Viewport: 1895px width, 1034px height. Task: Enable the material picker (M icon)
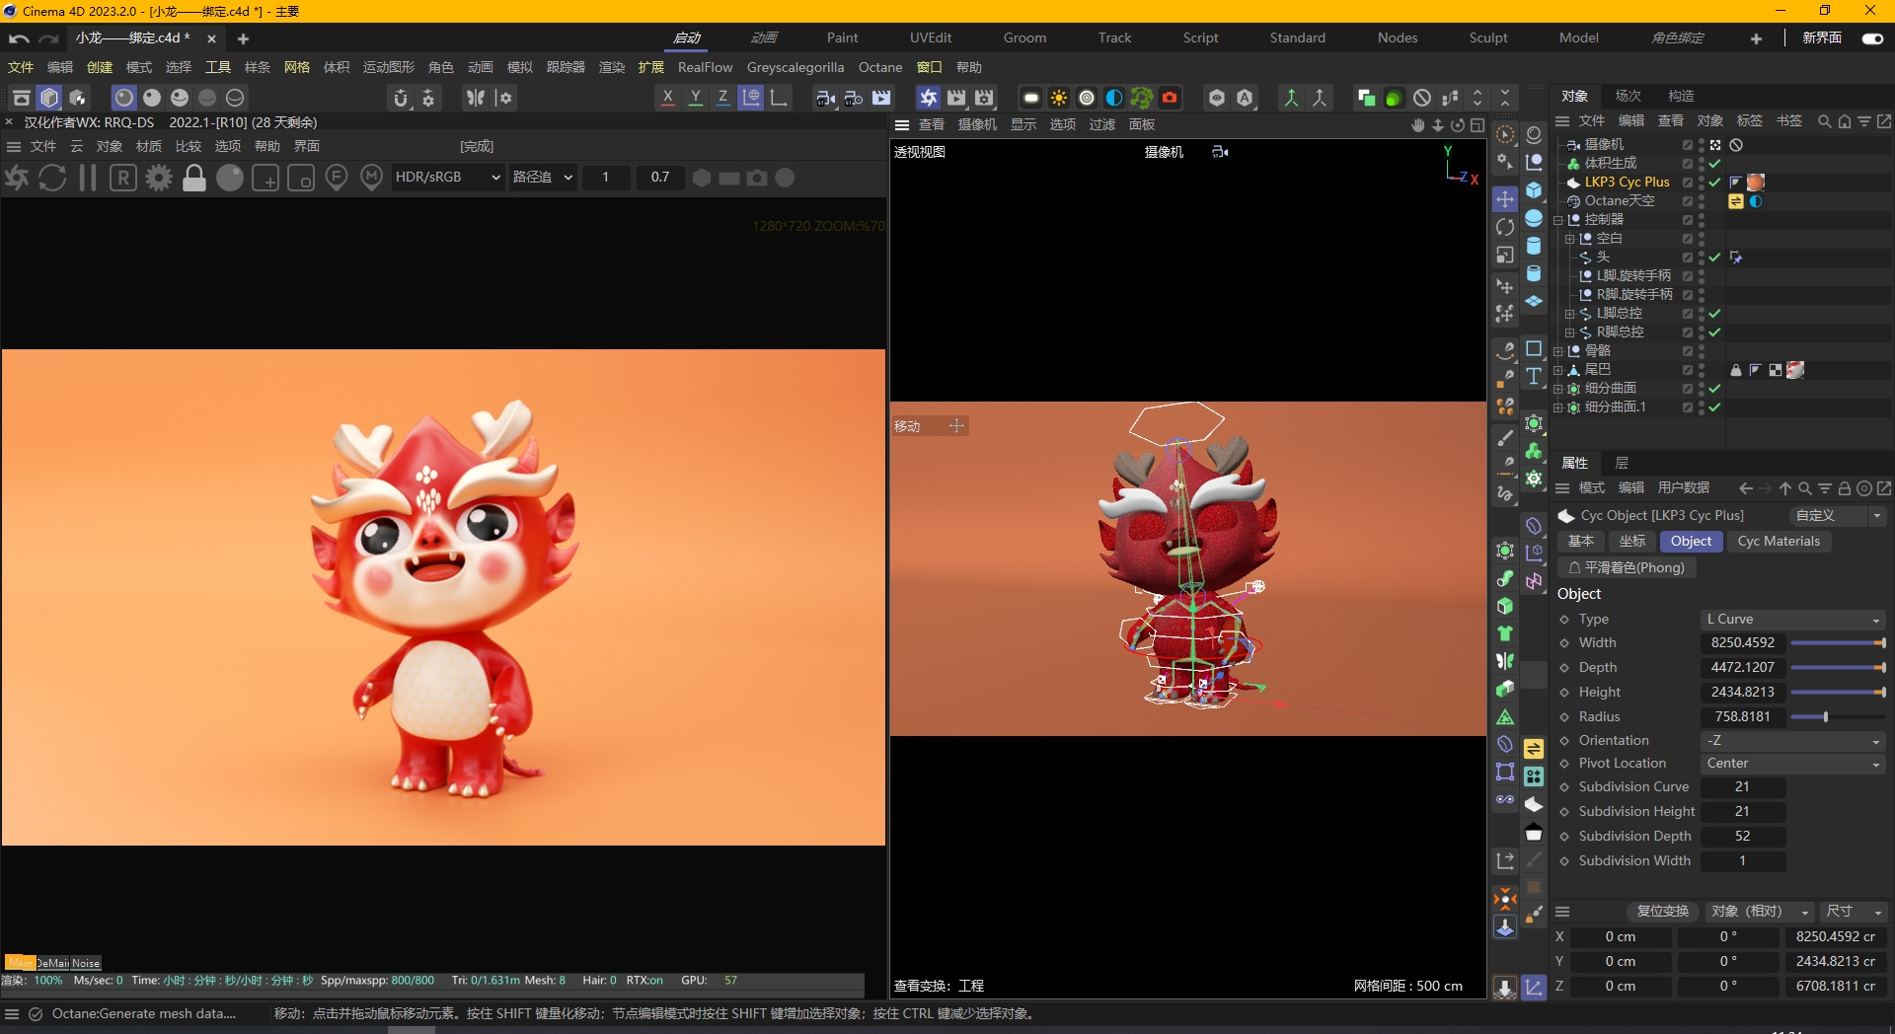pos(372,178)
